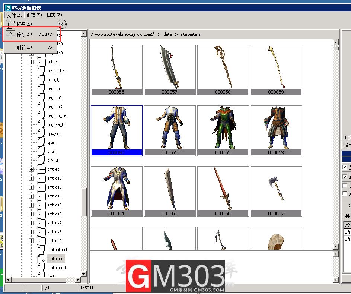Select golden staff thumbnail 000059

pos(277,70)
